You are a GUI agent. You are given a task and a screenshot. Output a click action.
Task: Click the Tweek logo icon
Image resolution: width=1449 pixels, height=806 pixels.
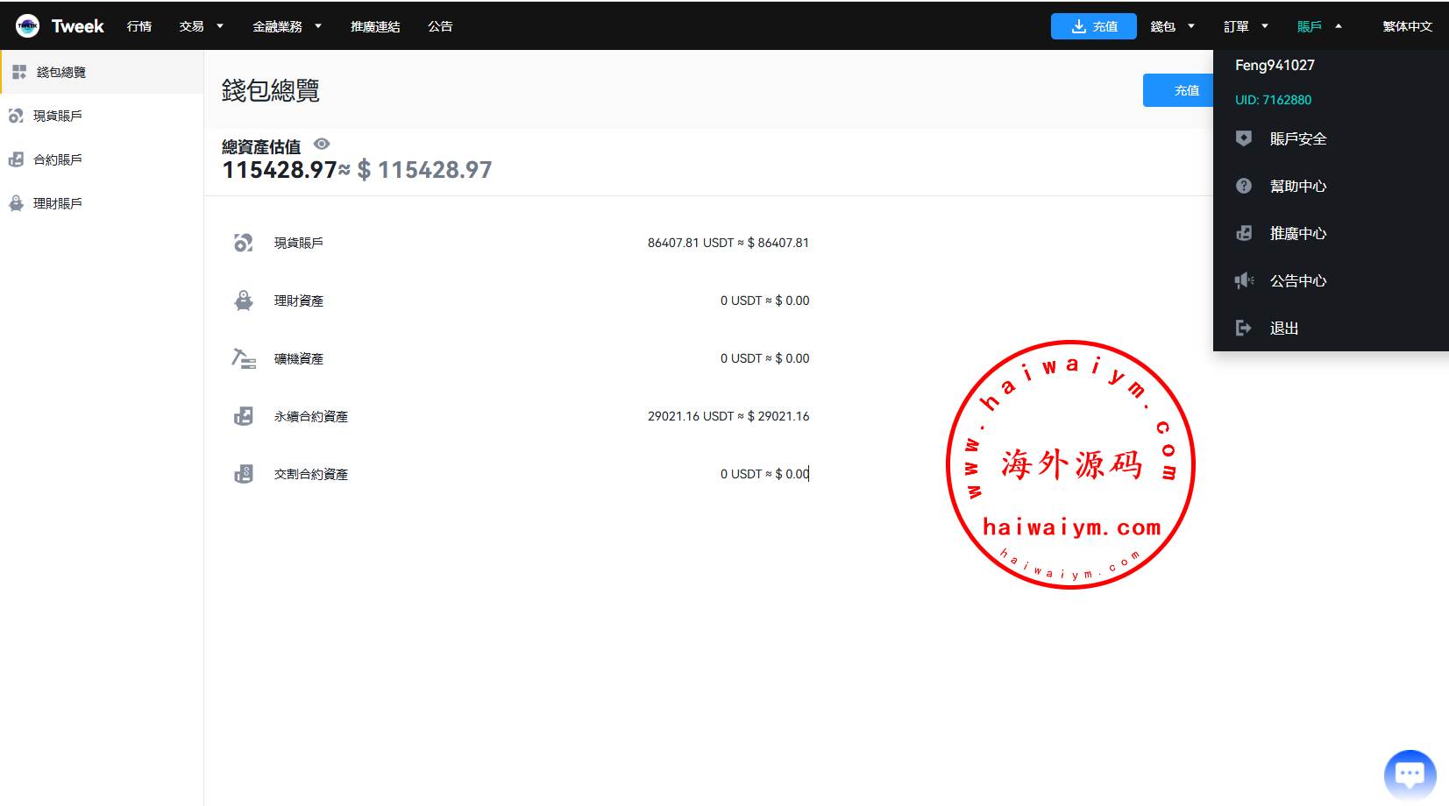[x=27, y=26]
